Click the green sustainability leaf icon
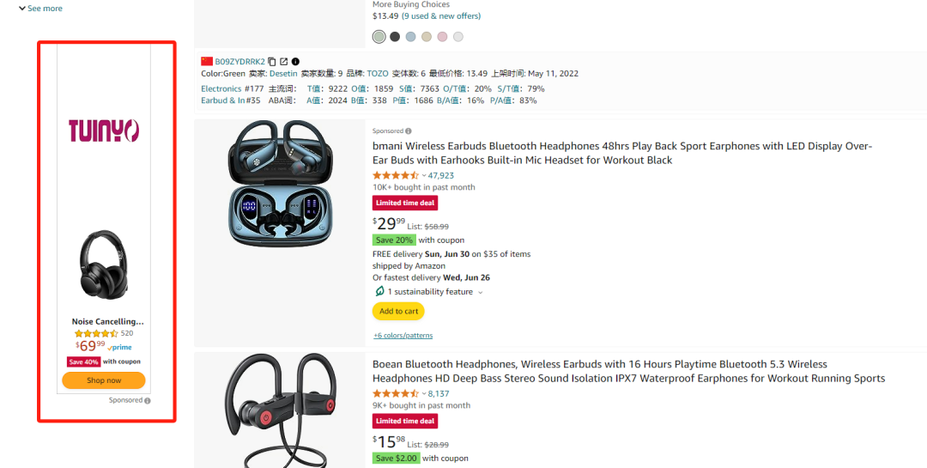The image size is (927, 468). click(379, 292)
